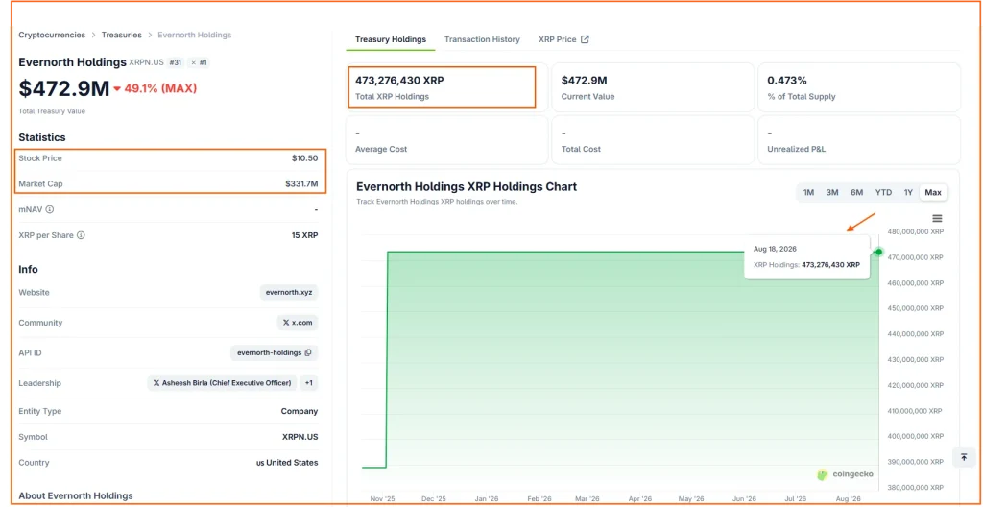The width and height of the screenshot is (983, 507).
Task: Open the x.com community link
Action: pyautogui.click(x=298, y=323)
